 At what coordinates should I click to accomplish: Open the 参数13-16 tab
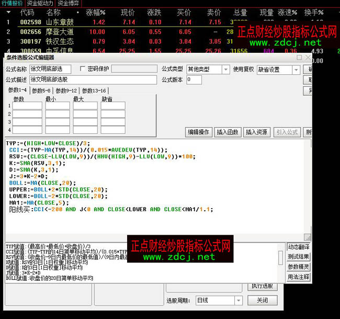click(x=94, y=90)
